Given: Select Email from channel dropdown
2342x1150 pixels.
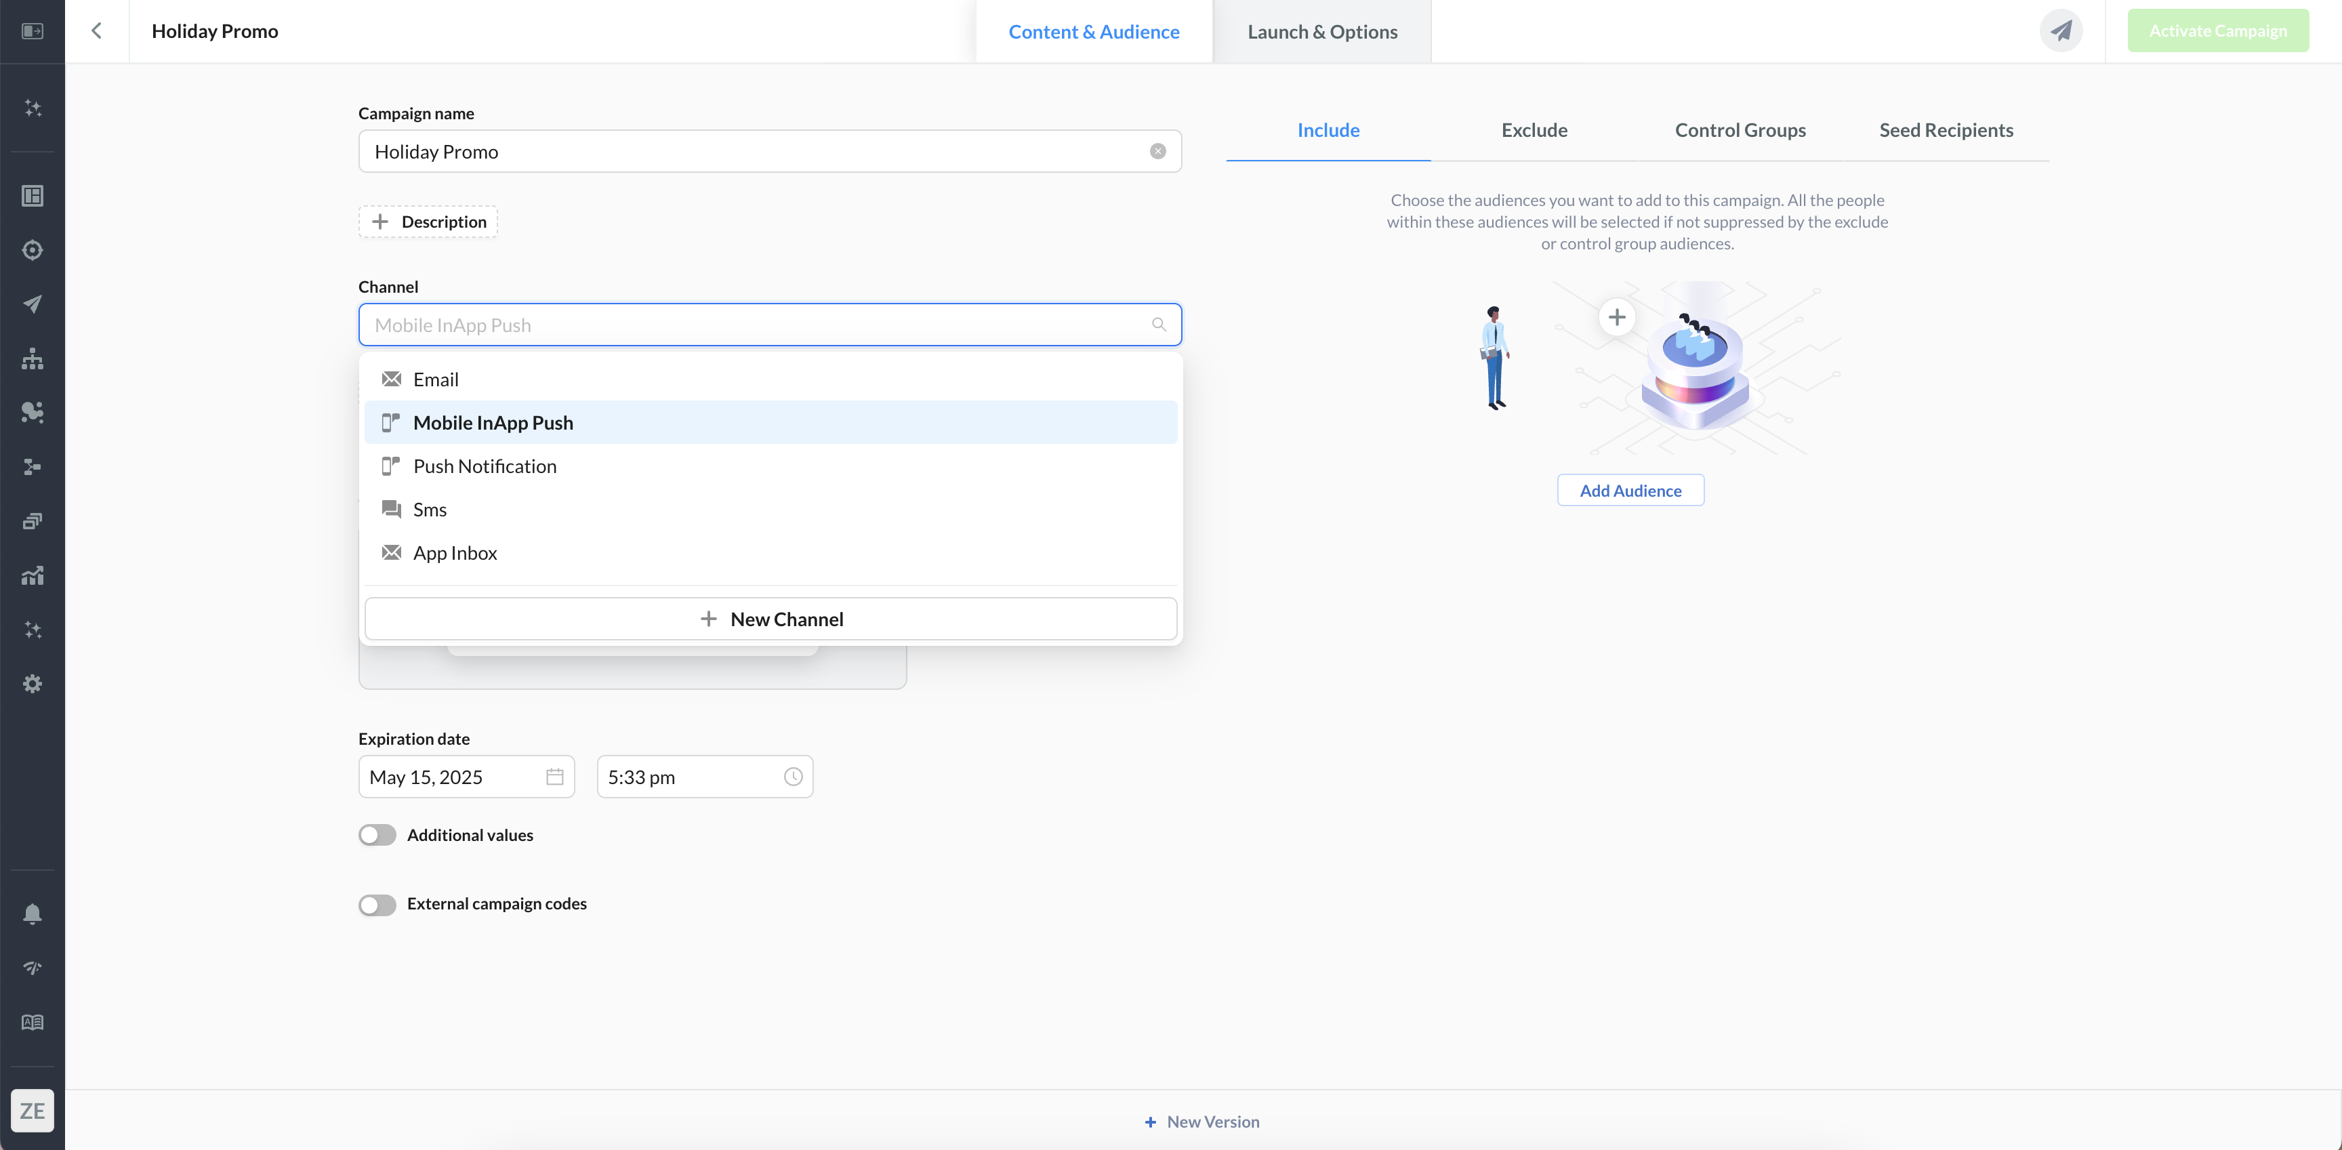Looking at the screenshot, I should 436,380.
